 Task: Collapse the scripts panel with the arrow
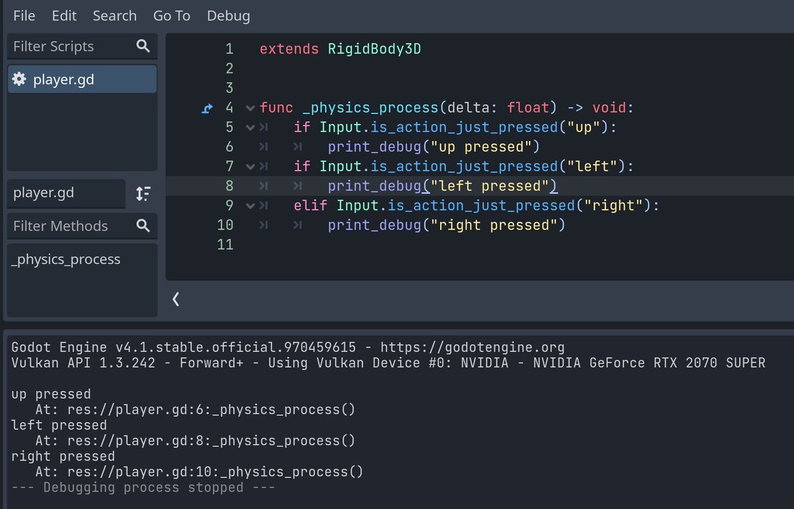[x=175, y=299]
